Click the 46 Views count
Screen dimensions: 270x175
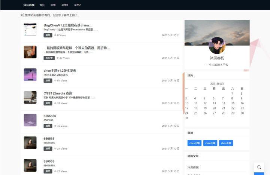pyautogui.click(x=62, y=126)
